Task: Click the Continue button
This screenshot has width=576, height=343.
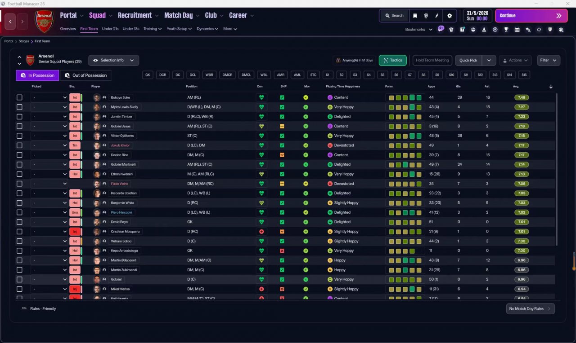Action: [x=531, y=16]
